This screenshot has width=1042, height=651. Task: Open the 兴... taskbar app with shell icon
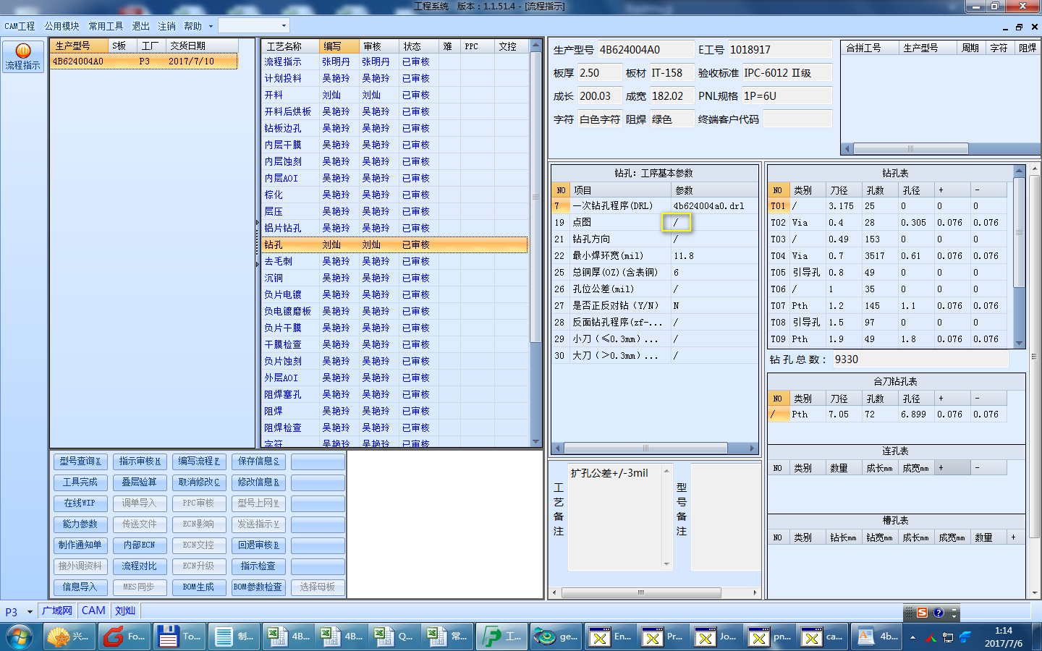click(x=69, y=637)
